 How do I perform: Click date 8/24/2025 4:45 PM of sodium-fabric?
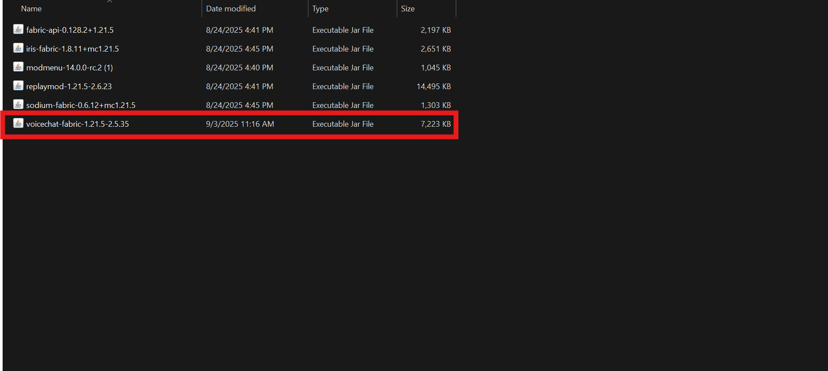tap(240, 105)
